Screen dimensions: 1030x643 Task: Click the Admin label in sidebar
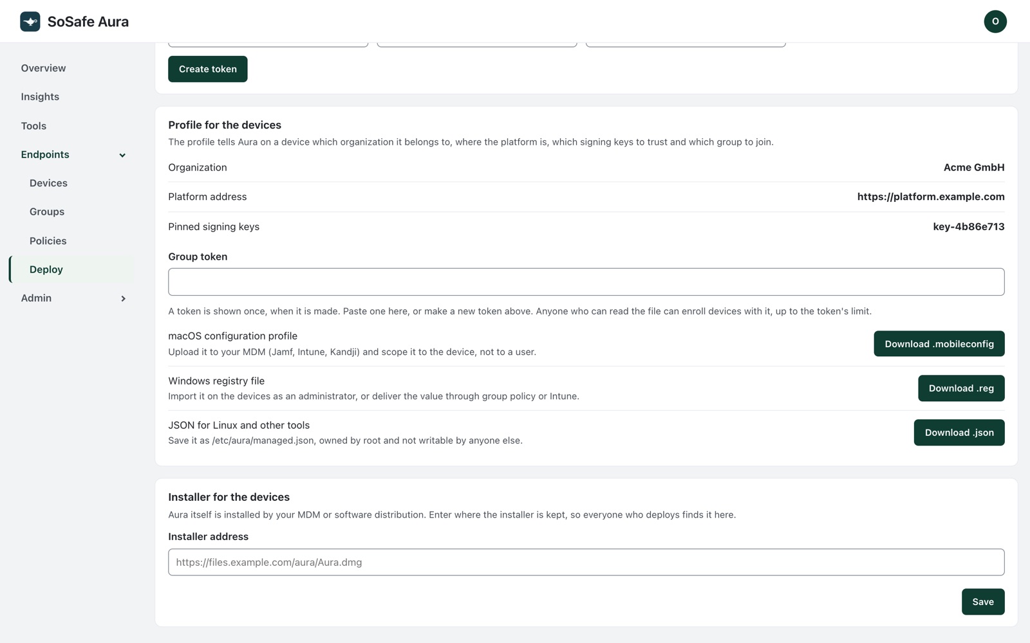[x=36, y=298]
